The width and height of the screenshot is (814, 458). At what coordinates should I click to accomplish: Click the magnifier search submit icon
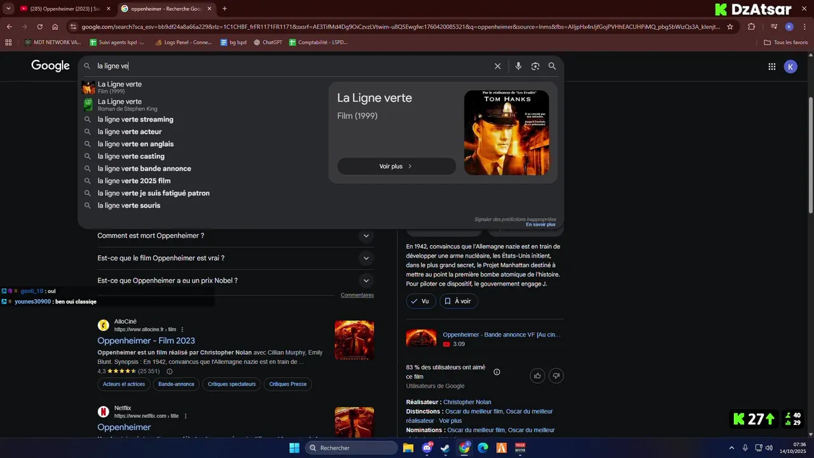552,66
